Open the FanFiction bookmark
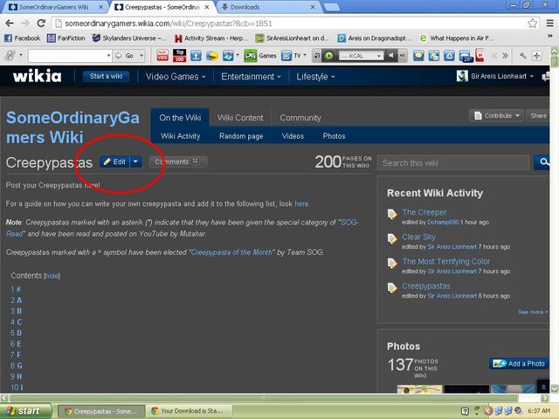Viewport: 559px width, 419px height. (66, 38)
